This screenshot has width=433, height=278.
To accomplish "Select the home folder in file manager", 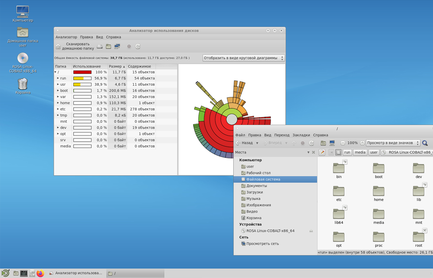I will point(378,194).
